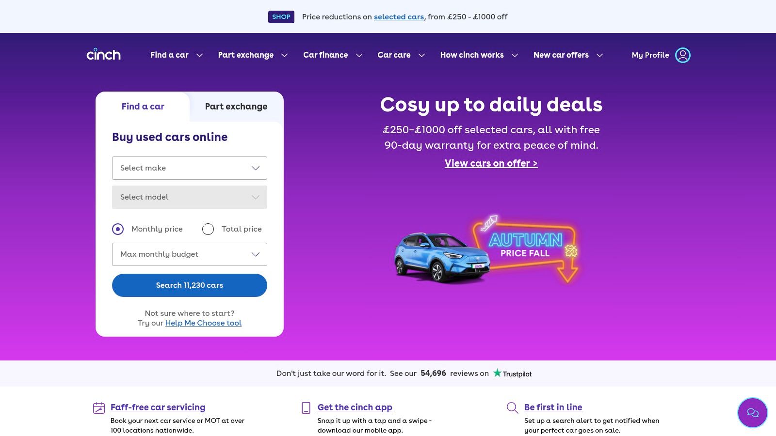This screenshot has width=776, height=436.
Task: Click the car servicing calendar icon
Action: tap(99, 408)
